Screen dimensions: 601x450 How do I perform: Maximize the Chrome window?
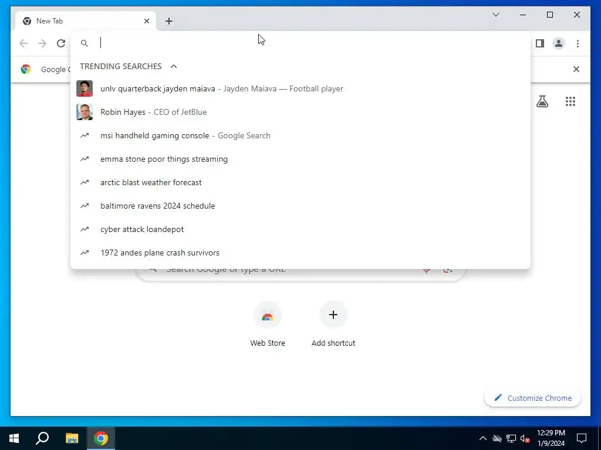tap(549, 15)
